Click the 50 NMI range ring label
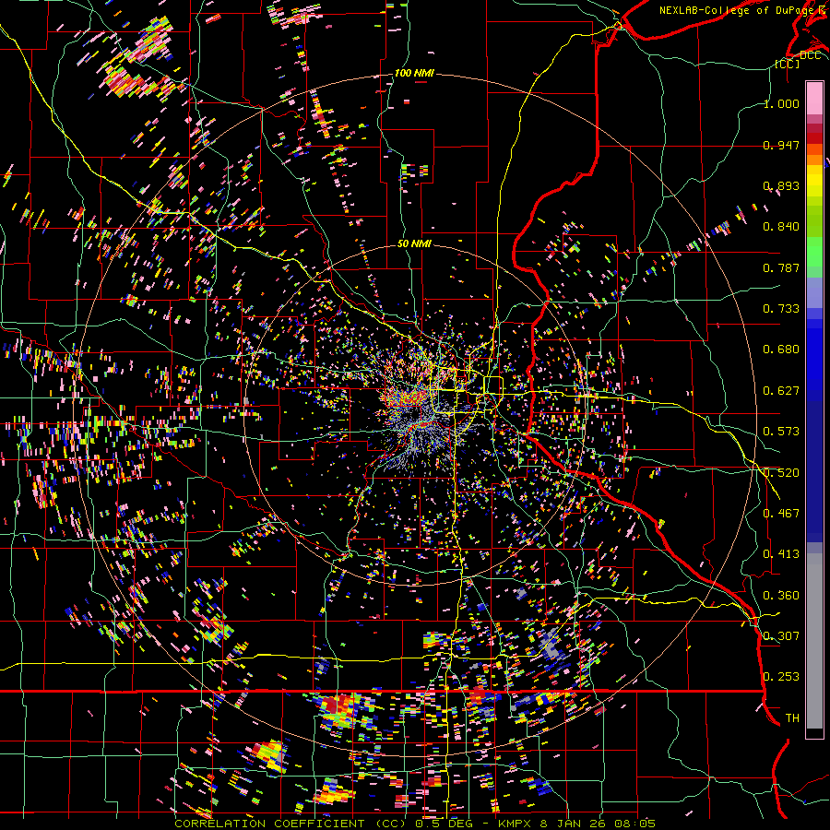The height and width of the screenshot is (830, 830). coord(414,244)
